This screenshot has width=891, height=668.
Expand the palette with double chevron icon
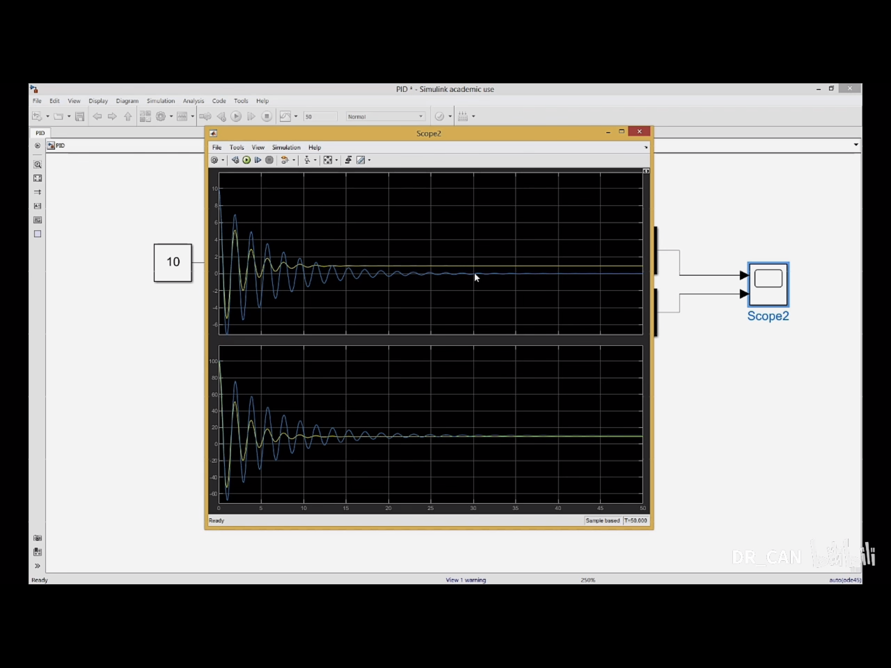pos(38,566)
